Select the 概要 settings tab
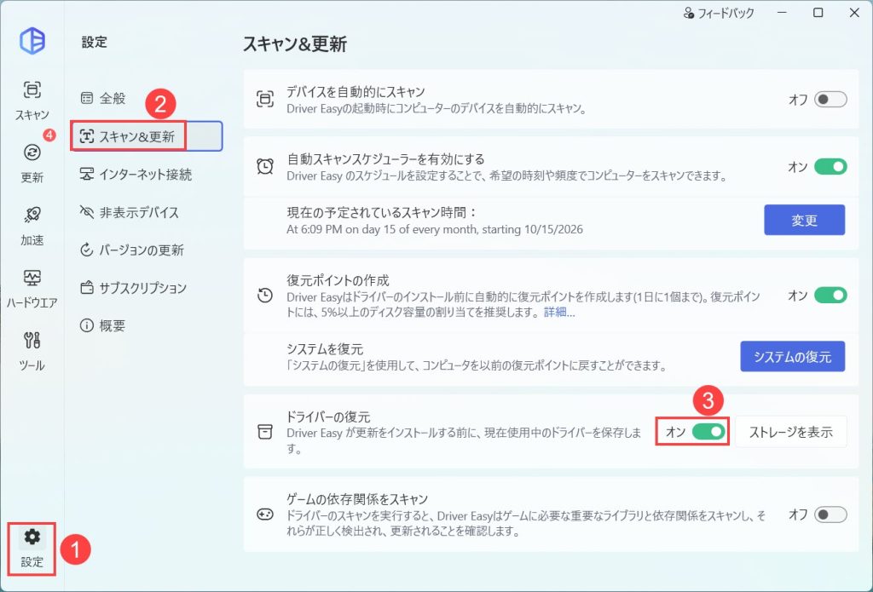This screenshot has height=592, width=873. [x=147, y=325]
